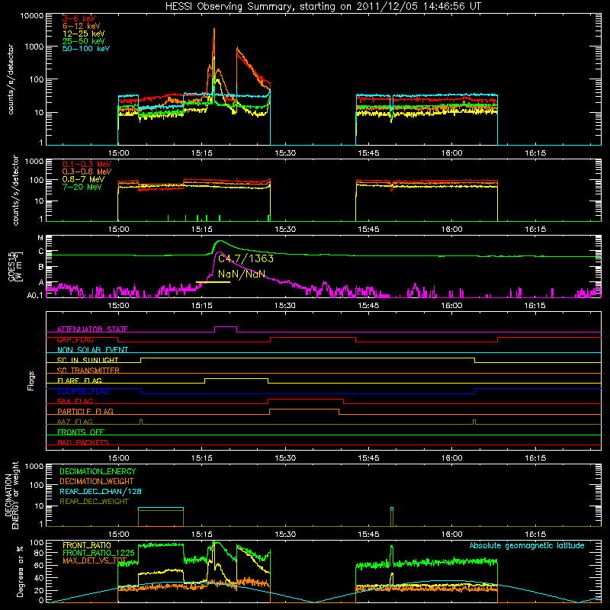Click the "SC_IN_SUNLIGHT" flag label

(88, 360)
